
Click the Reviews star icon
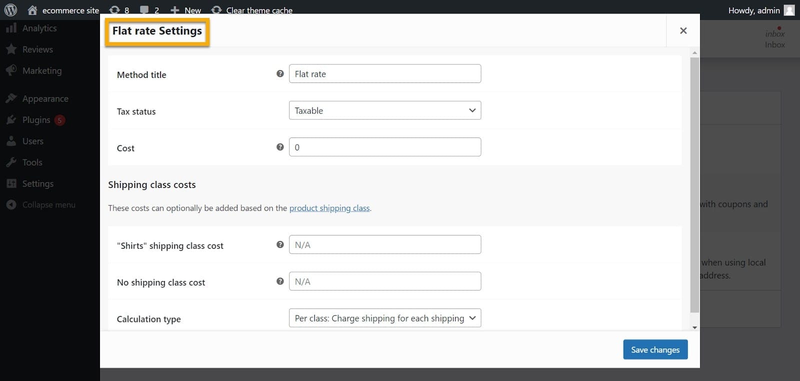click(x=11, y=49)
